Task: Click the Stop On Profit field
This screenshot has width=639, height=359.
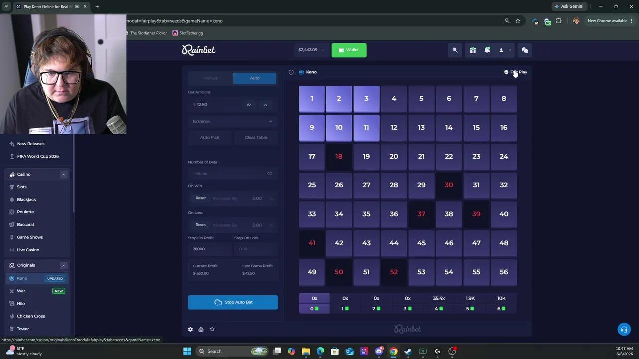Action: coord(210,249)
